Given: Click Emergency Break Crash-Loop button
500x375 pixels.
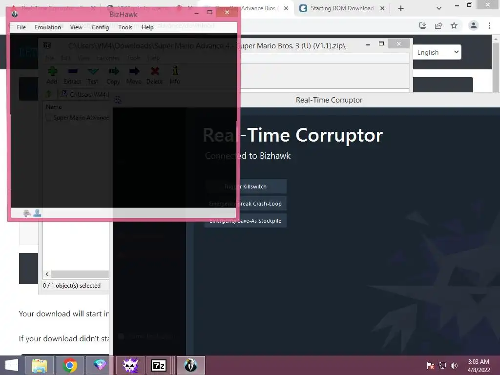Looking at the screenshot, I should pyautogui.click(x=245, y=204).
